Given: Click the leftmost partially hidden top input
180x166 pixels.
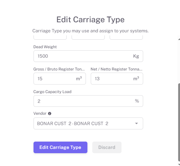Looking at the screenshot, I should 50,38.
